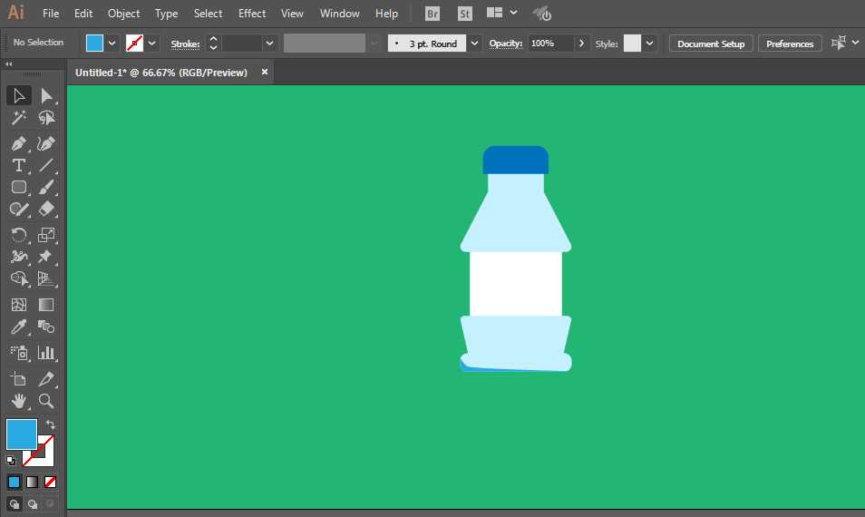Activate the Type tool
Screen dimensions: 865x517
pyautogui.click(x=18, y=165)
